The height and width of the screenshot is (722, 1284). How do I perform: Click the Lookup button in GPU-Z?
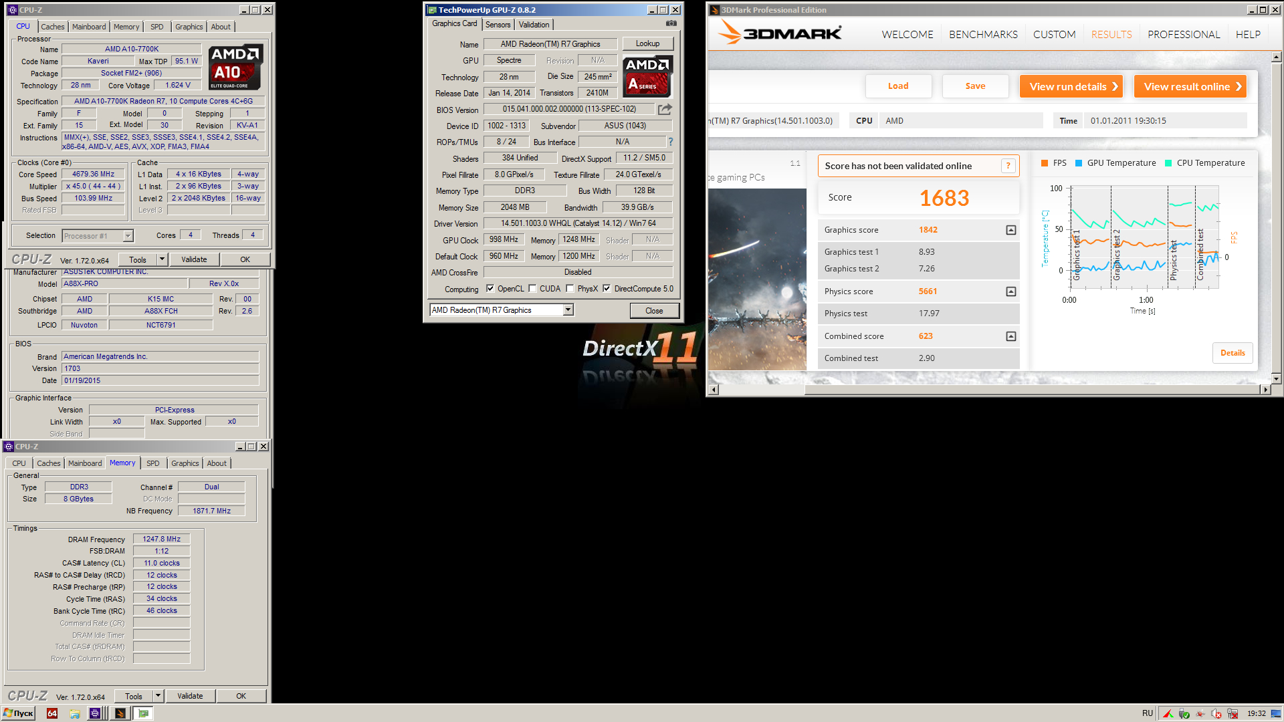pos(647,43)
